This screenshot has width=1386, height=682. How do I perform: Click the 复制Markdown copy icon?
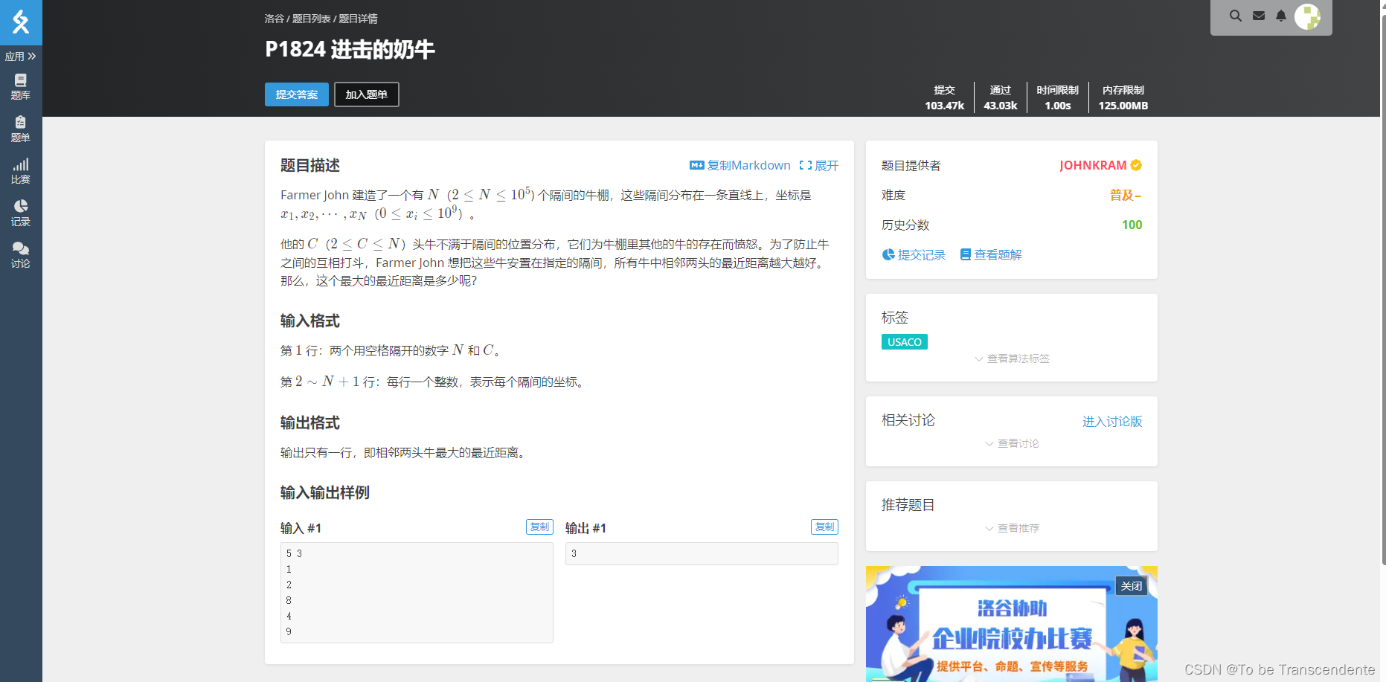pos(696,165)
